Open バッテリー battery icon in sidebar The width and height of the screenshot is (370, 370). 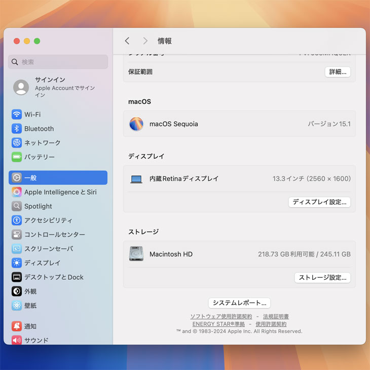point(17,157)
